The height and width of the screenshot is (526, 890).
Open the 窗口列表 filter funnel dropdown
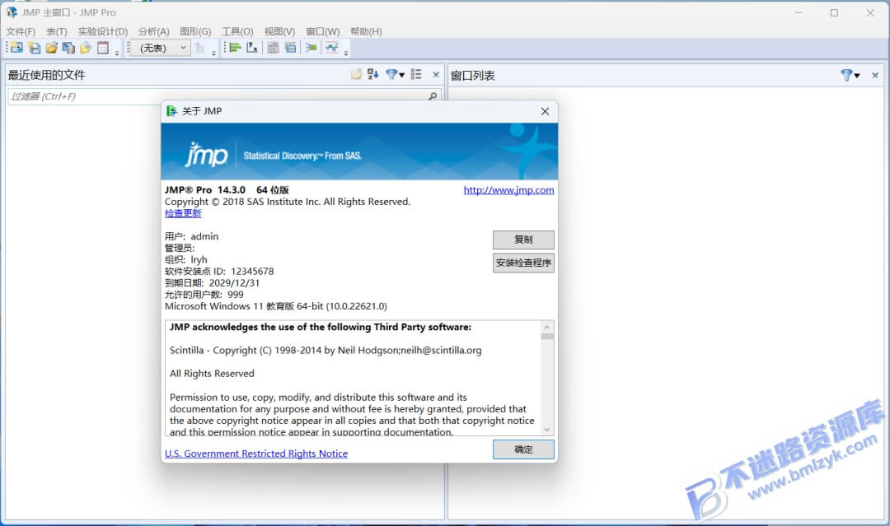point(850,76)
